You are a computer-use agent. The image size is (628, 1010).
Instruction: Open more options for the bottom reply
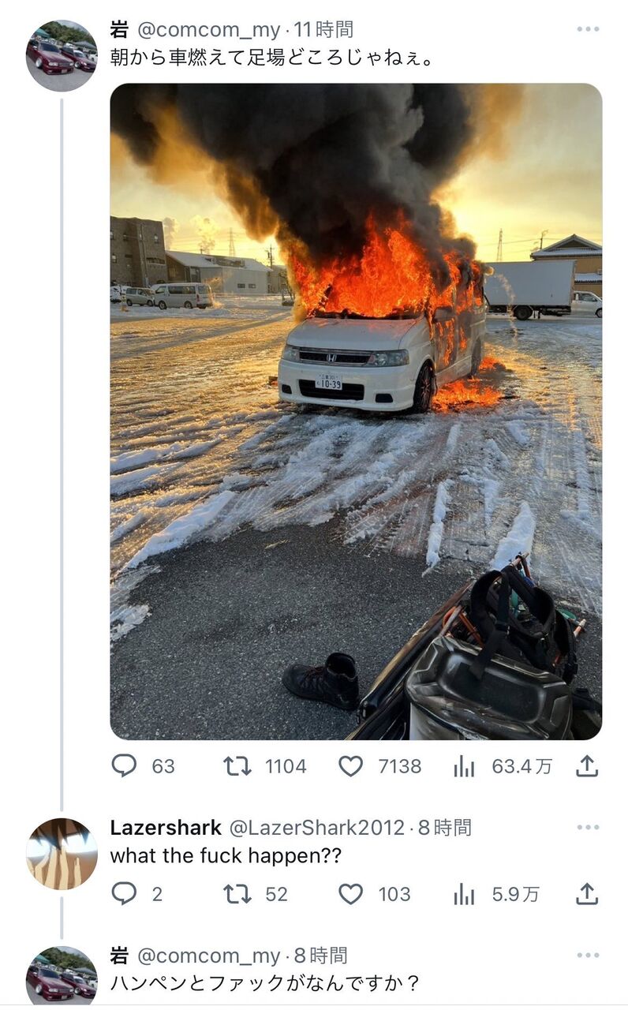coord(588,955)
